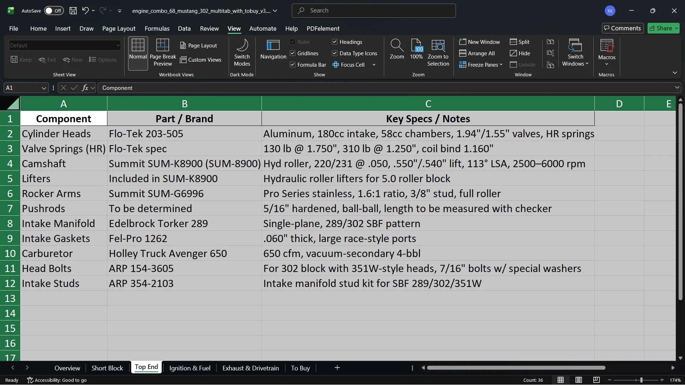Split the worksheet window
685x385 pixels.
coord(520,42)
